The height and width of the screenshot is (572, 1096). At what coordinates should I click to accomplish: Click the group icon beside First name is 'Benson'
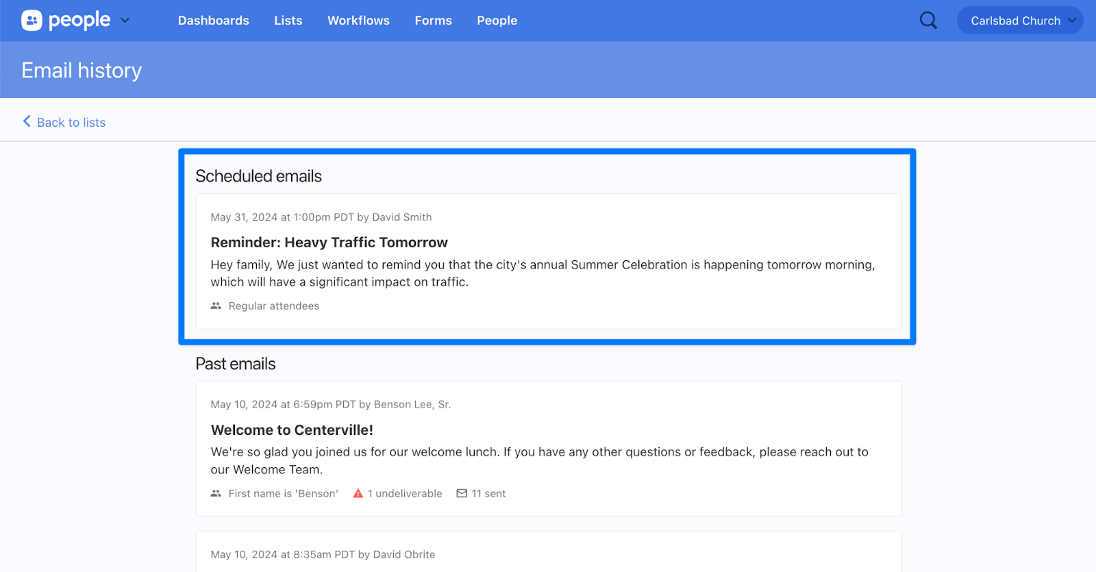(216, 493)
